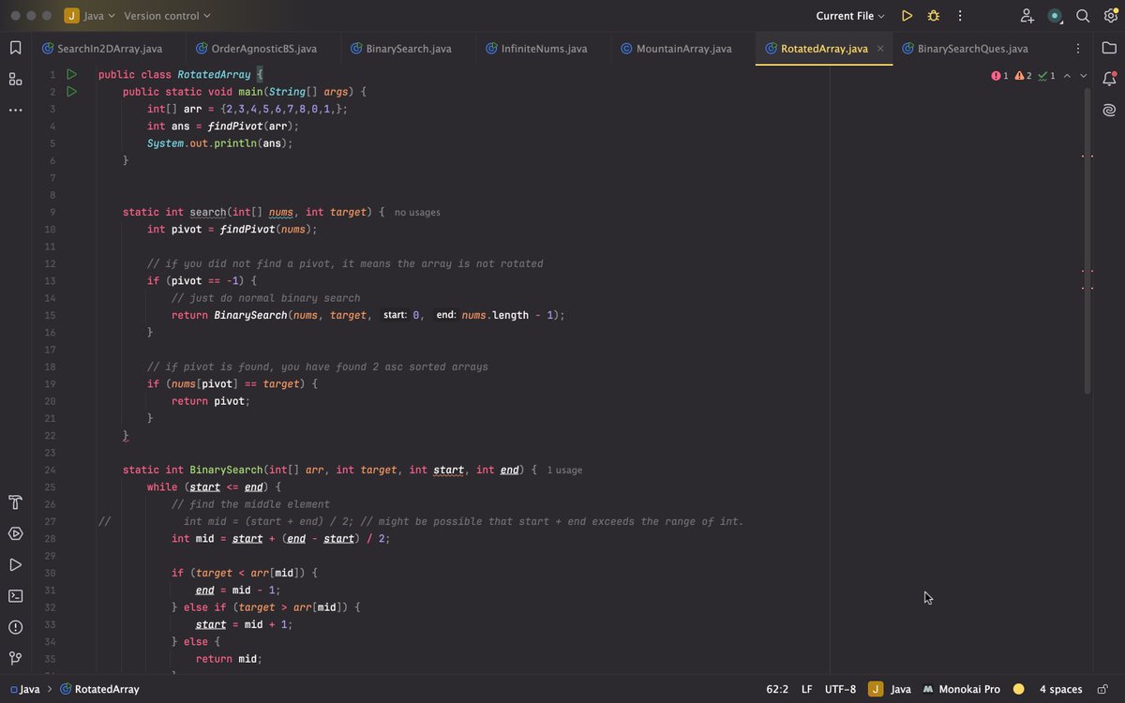Open Search Everywhere magnifier
Screen dimensions: 1125x703
(1083, 16)
